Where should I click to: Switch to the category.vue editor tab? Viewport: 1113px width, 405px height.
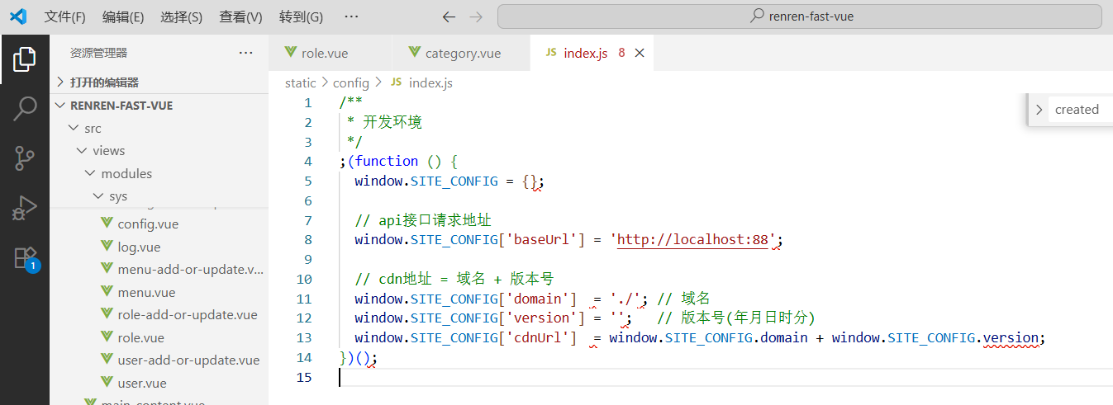460,53
